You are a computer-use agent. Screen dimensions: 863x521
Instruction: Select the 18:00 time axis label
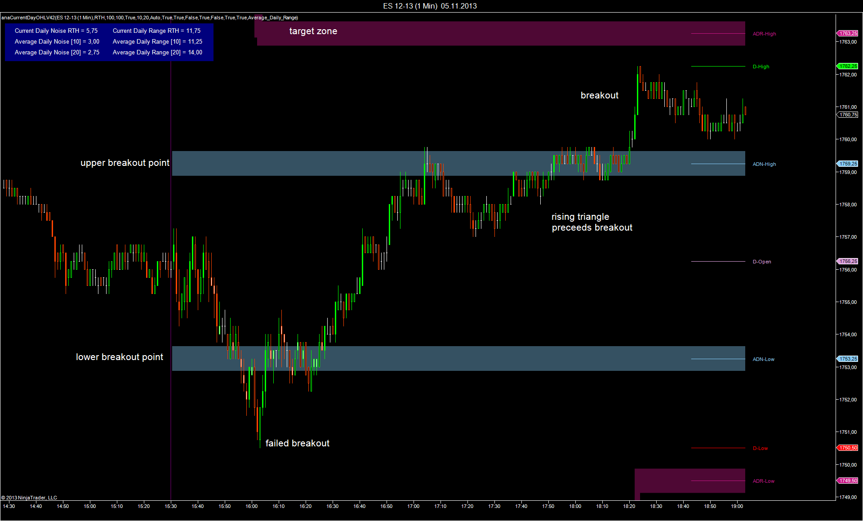coord(575,506)
